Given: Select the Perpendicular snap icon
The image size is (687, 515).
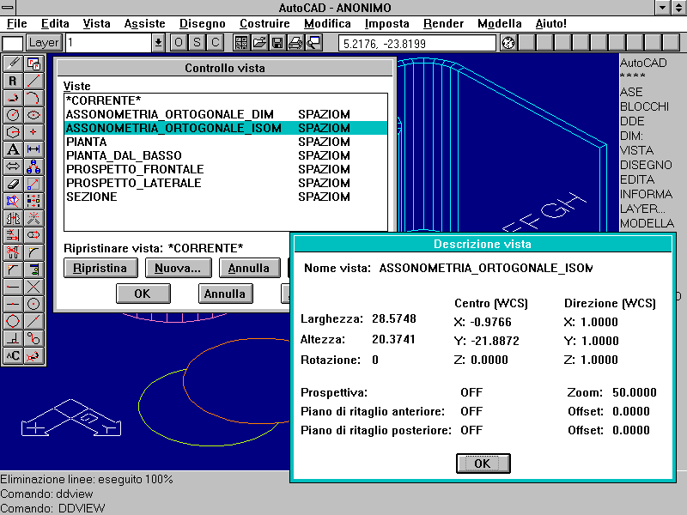Looking at the screenshot, I should pos(13,338).
